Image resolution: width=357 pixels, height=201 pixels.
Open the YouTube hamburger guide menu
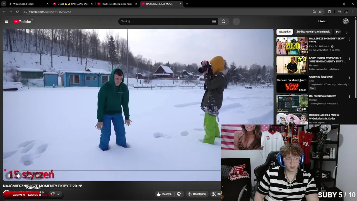click(7, 21)
